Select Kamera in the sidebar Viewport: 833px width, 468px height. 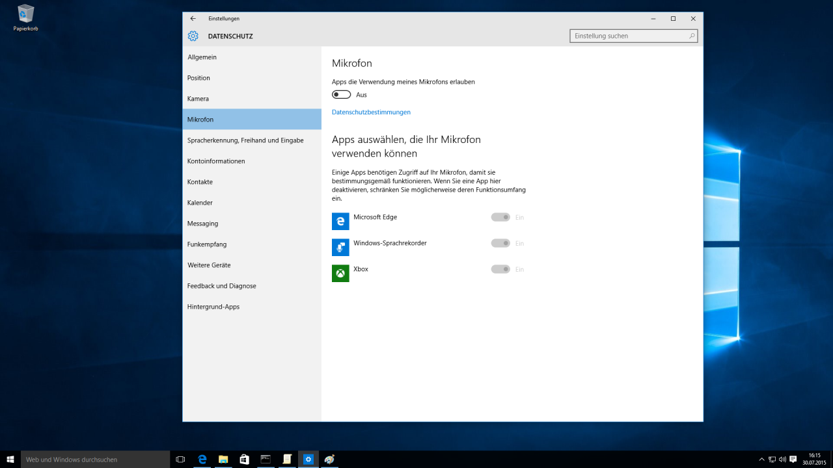pyautogui.click(x=252, y=99)
